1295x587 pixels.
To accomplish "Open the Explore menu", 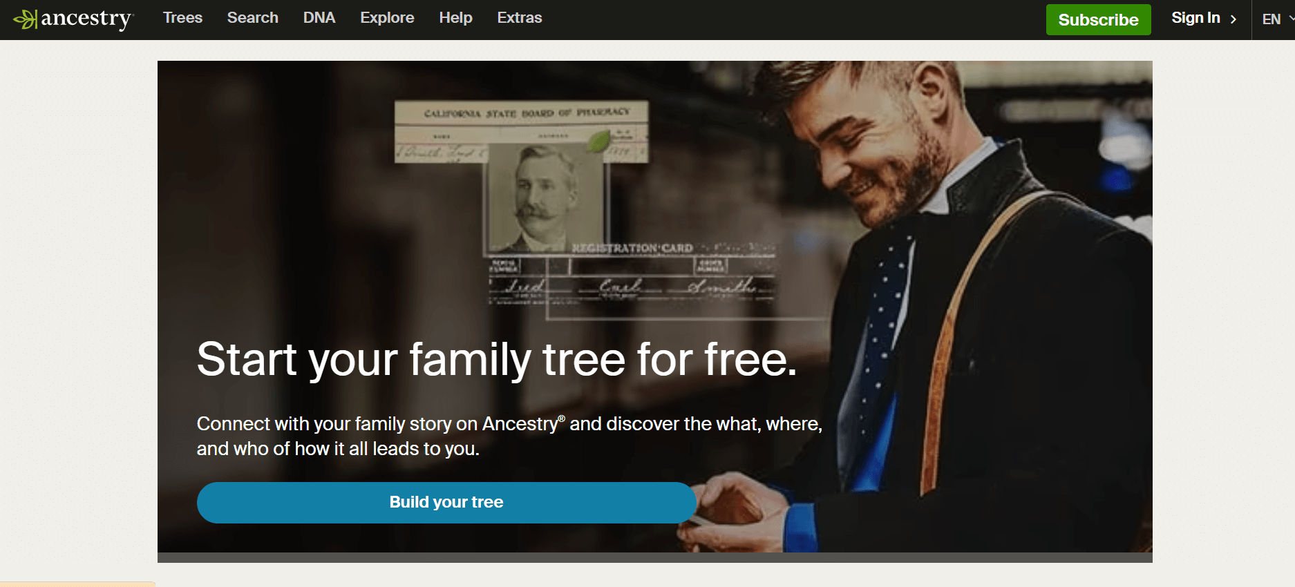I will click(x=387, y=18).
